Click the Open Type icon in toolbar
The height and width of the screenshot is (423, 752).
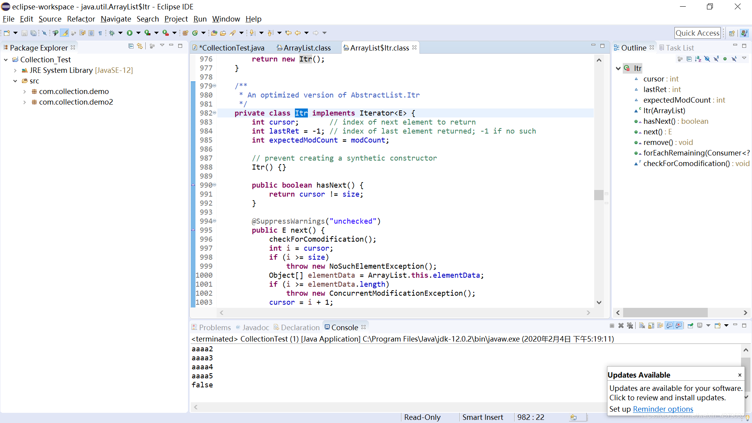(214, 33)
